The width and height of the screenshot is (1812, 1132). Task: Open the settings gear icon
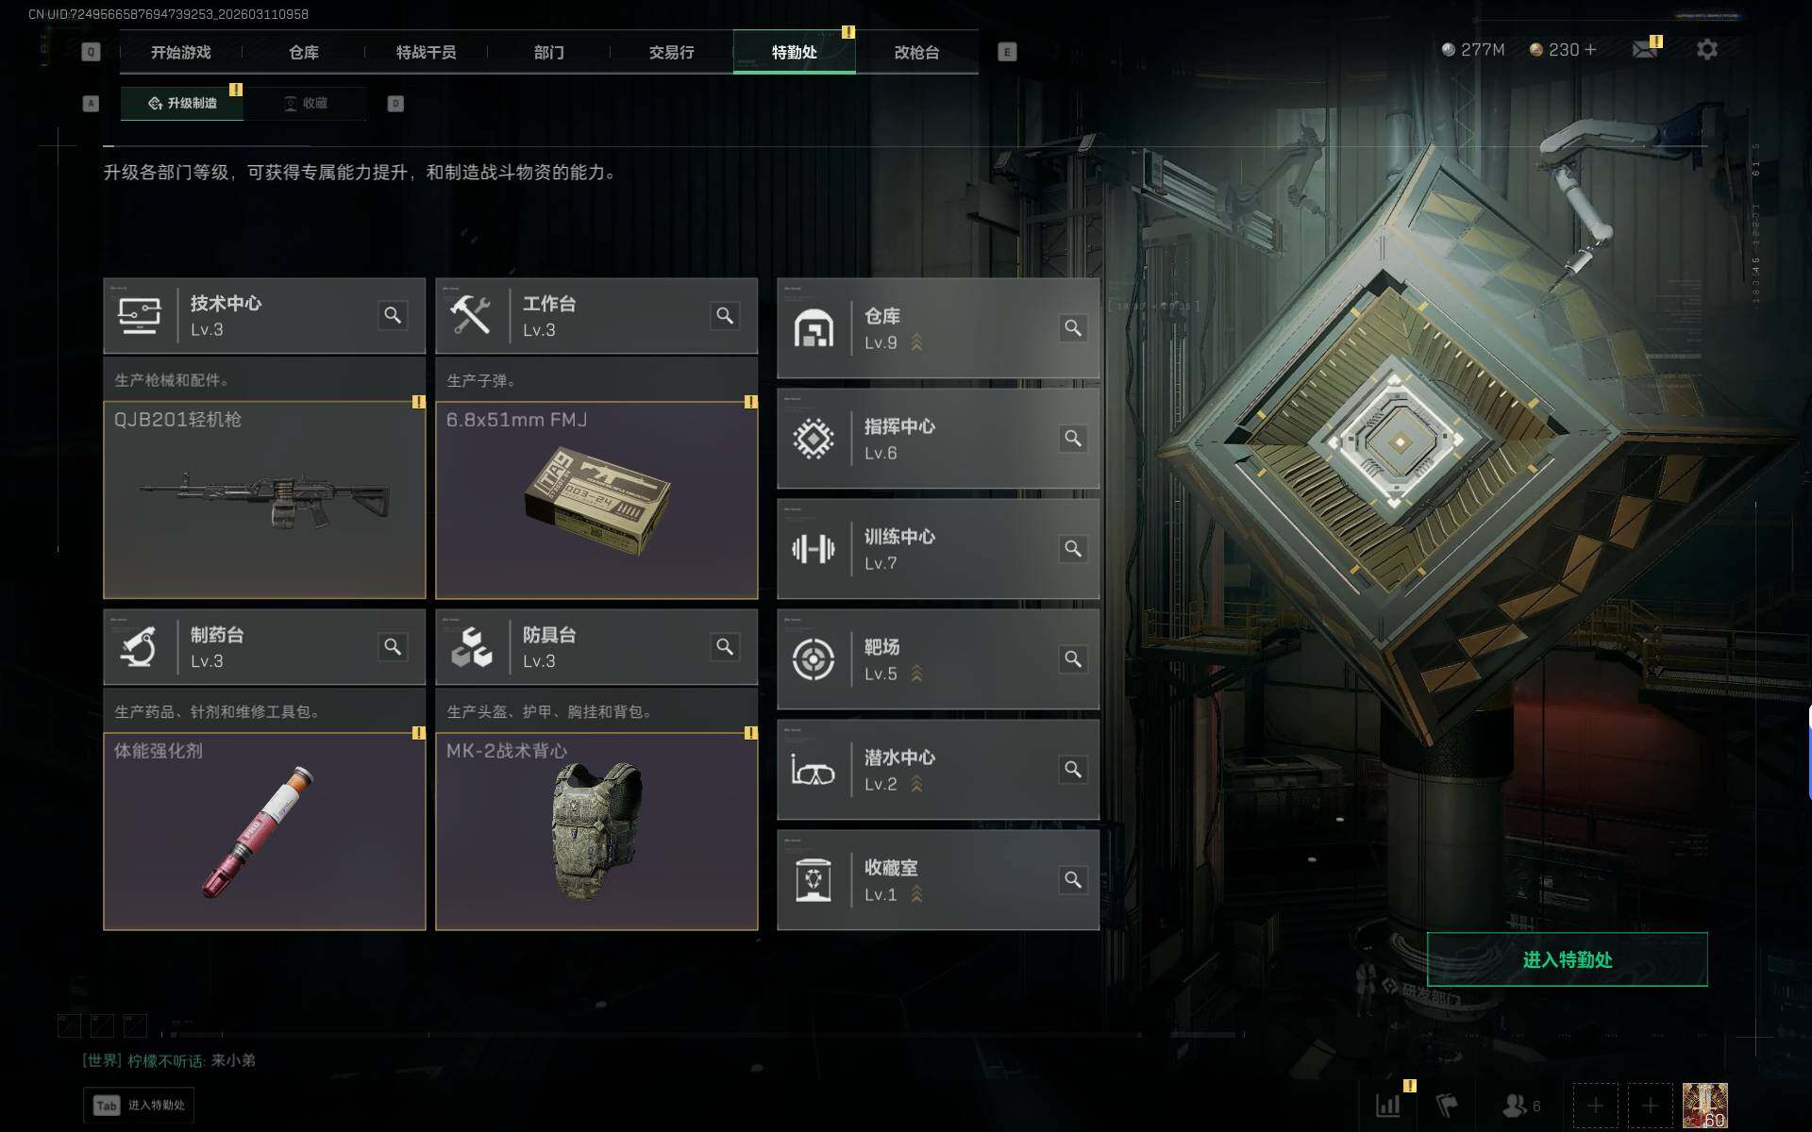tap(1706, 49)
